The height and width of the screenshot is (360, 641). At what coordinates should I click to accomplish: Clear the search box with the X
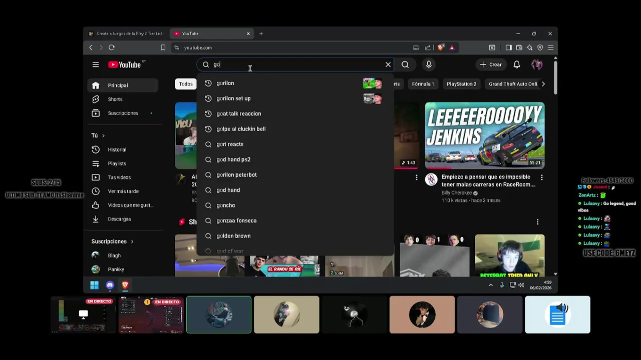[x=388, y=64]
